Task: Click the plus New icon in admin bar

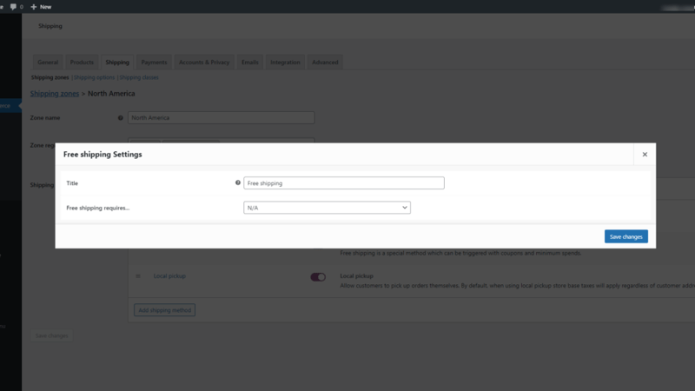Action: (x=34, y=7)
